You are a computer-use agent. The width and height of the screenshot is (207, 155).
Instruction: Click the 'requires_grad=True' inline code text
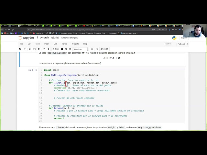(149, 128)
